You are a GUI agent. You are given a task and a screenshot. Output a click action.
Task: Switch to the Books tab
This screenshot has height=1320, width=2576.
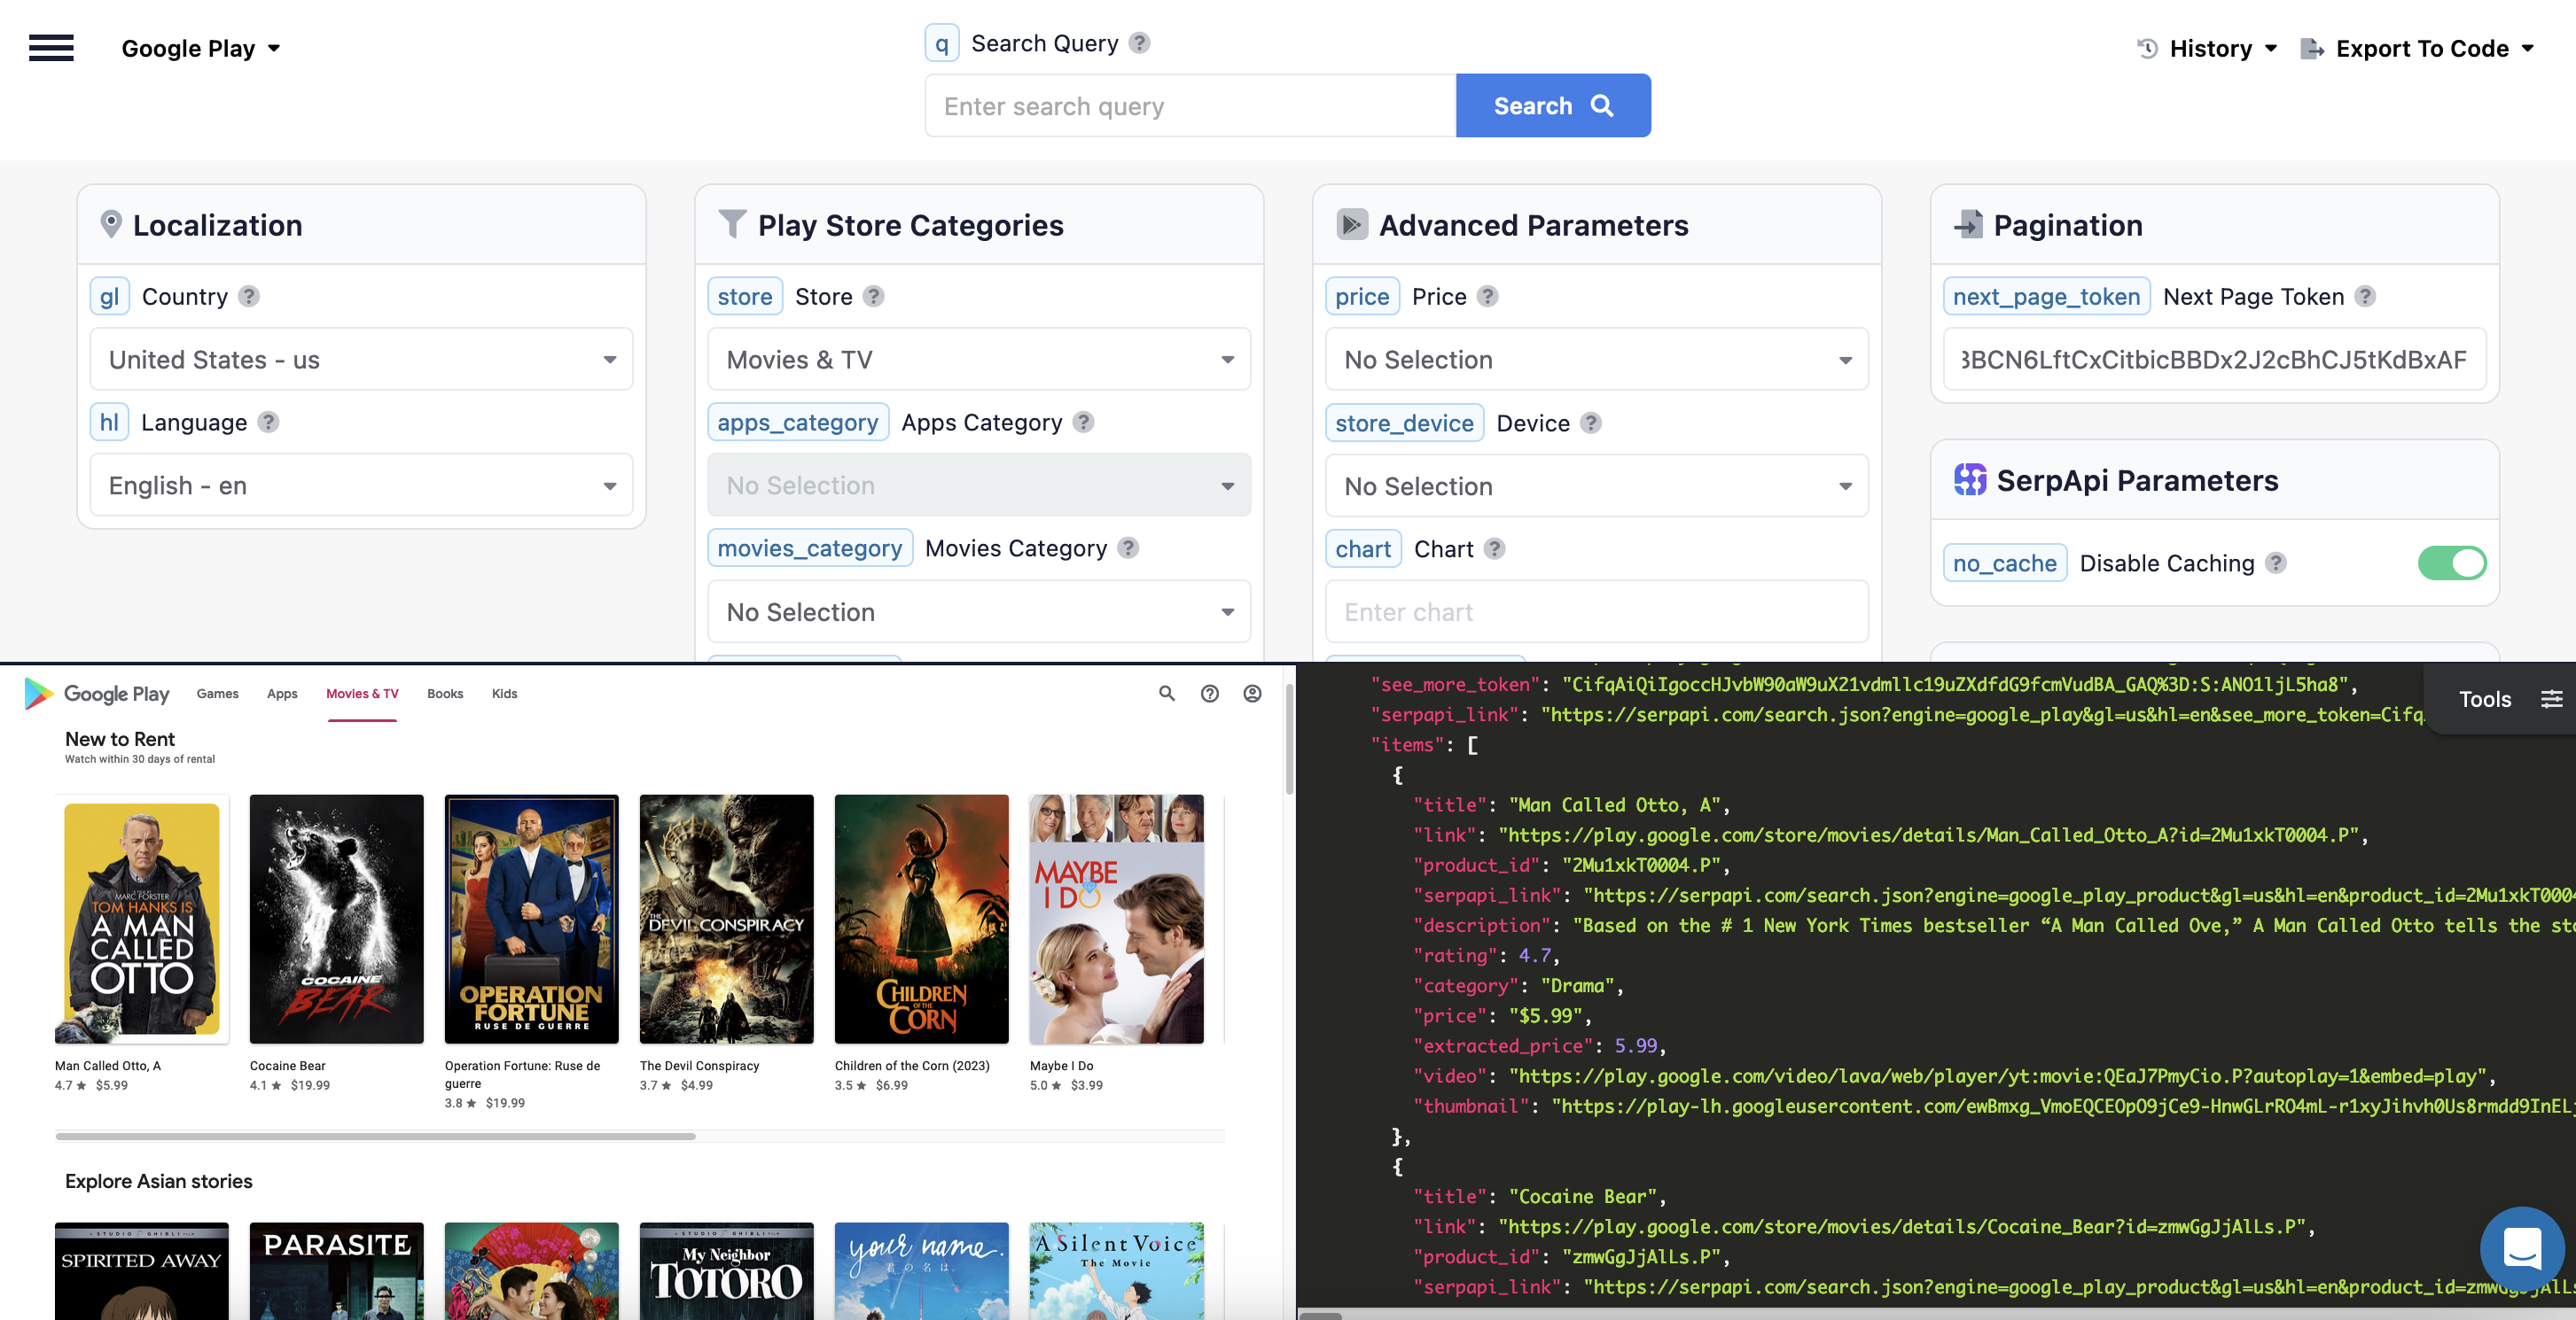point(445,693)
